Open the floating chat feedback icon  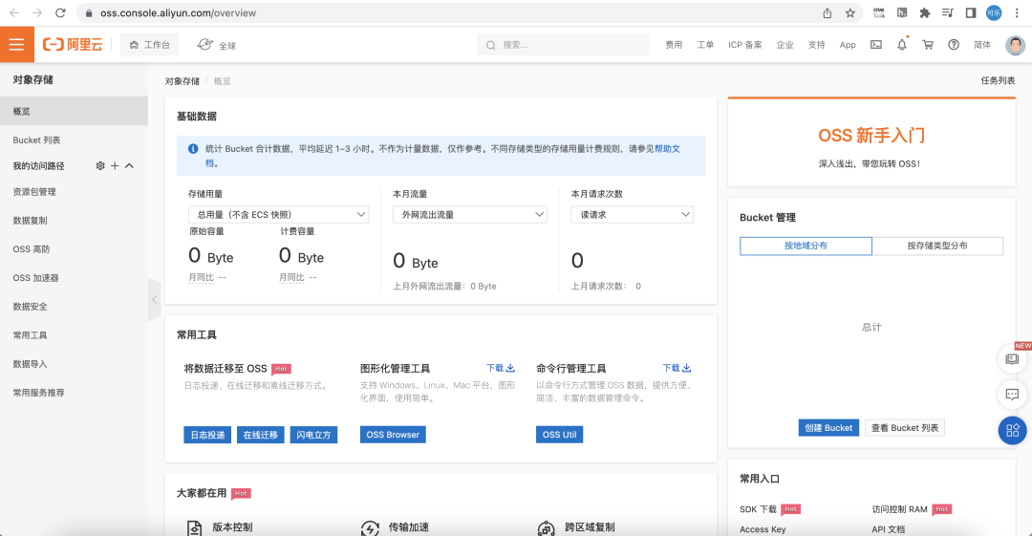point(1012,395)
